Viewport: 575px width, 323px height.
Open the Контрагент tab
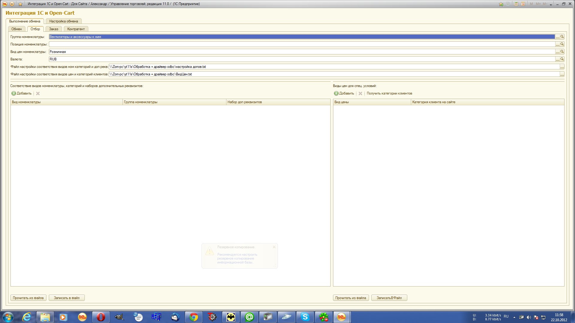pyautogui.click(x=76, y=29)
